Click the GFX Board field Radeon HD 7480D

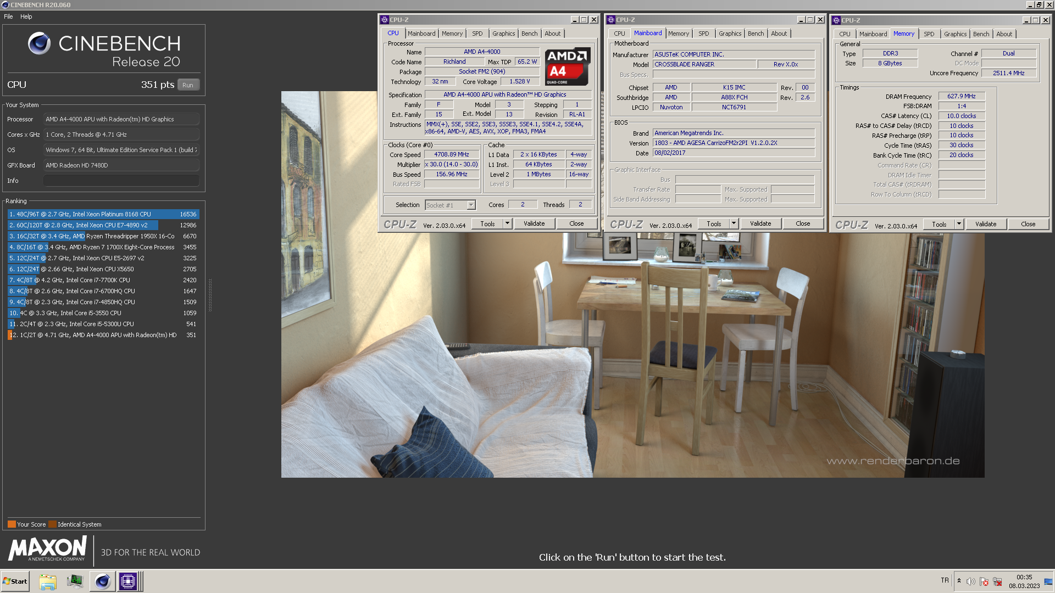tap(121, 165)
